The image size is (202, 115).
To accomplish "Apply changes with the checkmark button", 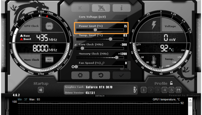I will (121, 75).
